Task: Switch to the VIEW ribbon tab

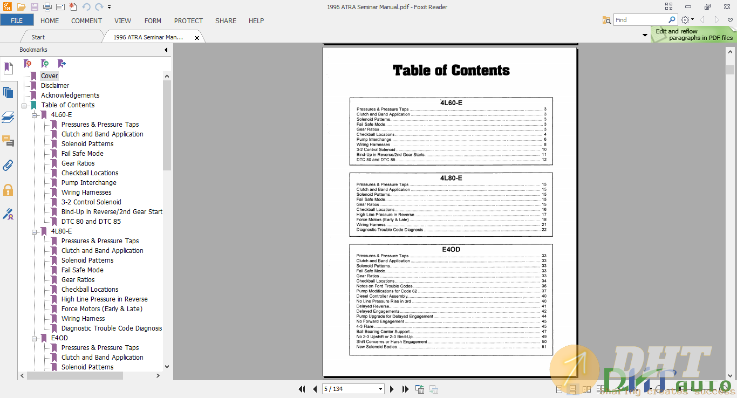Action: [x=123, y=20]
